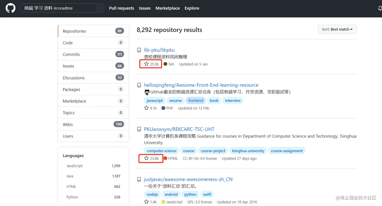The height and width of the screenshot is (206, 382).
Task: Open Explore in top navigation
Action: pos(192,8)
